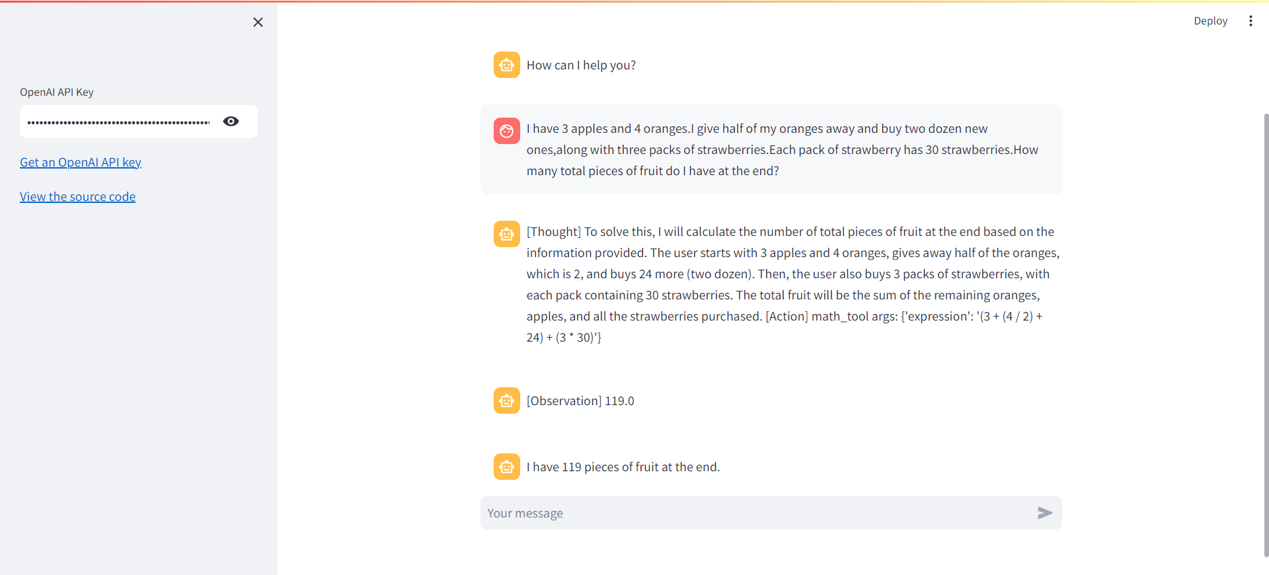Toggle API key visibility eye icon
Image resolution: width=1269 pixels, height=575 pixels.
coord(231,122)
